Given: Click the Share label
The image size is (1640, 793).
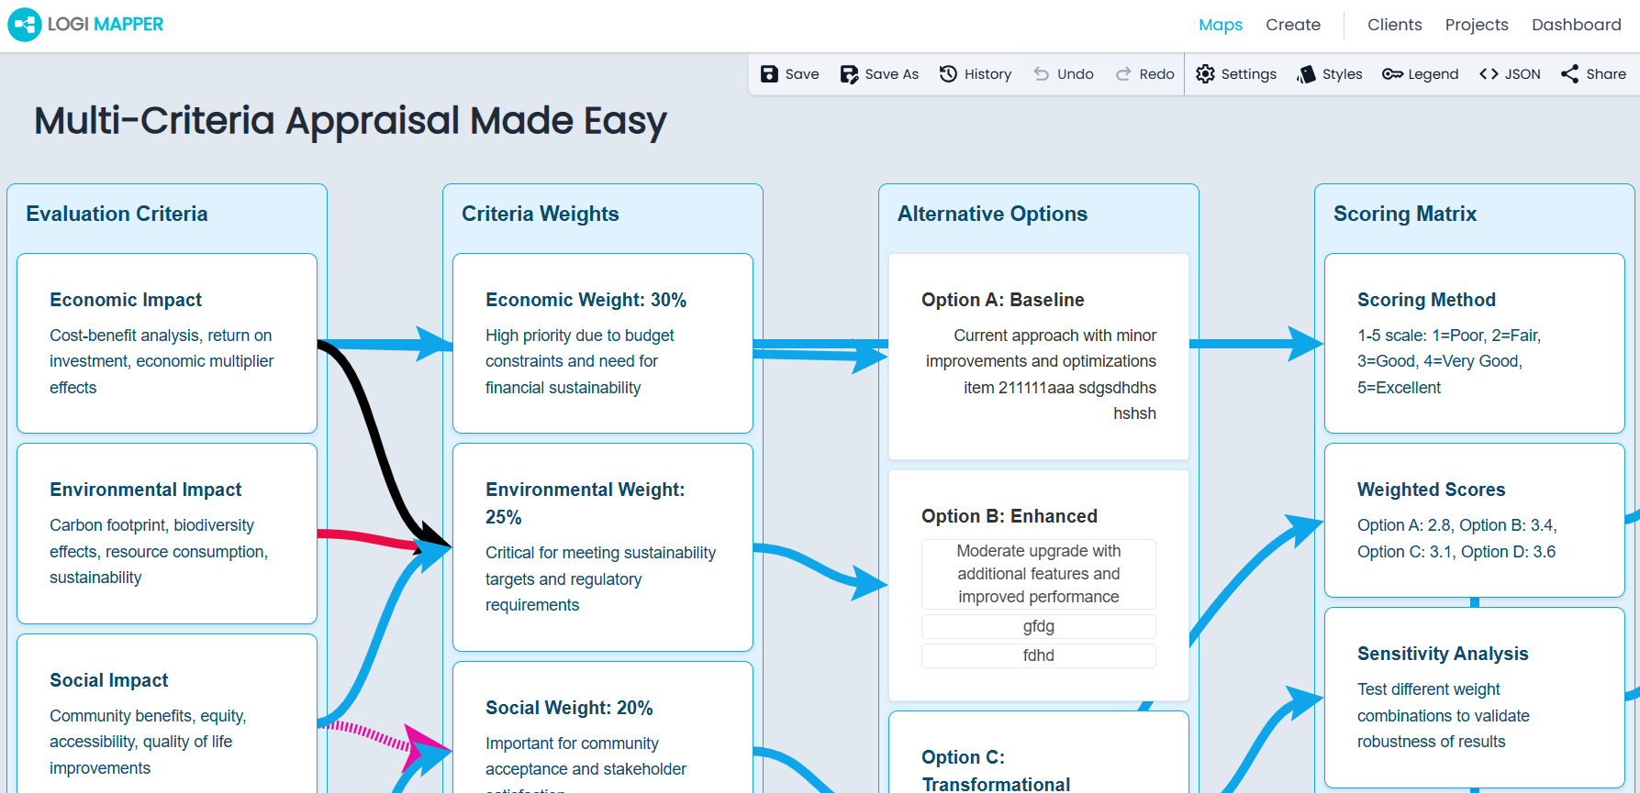Looking at the screenshot, I should 1606,74.
